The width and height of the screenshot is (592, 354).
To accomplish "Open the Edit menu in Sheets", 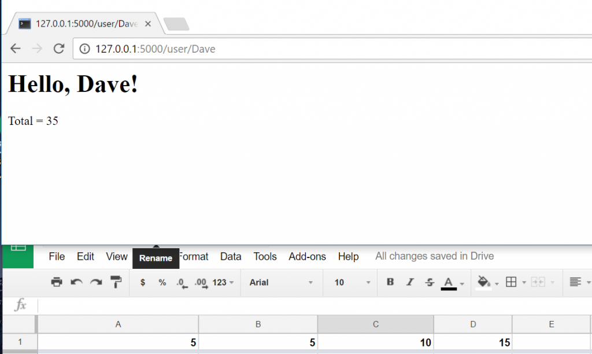I will tap(86, 256).
